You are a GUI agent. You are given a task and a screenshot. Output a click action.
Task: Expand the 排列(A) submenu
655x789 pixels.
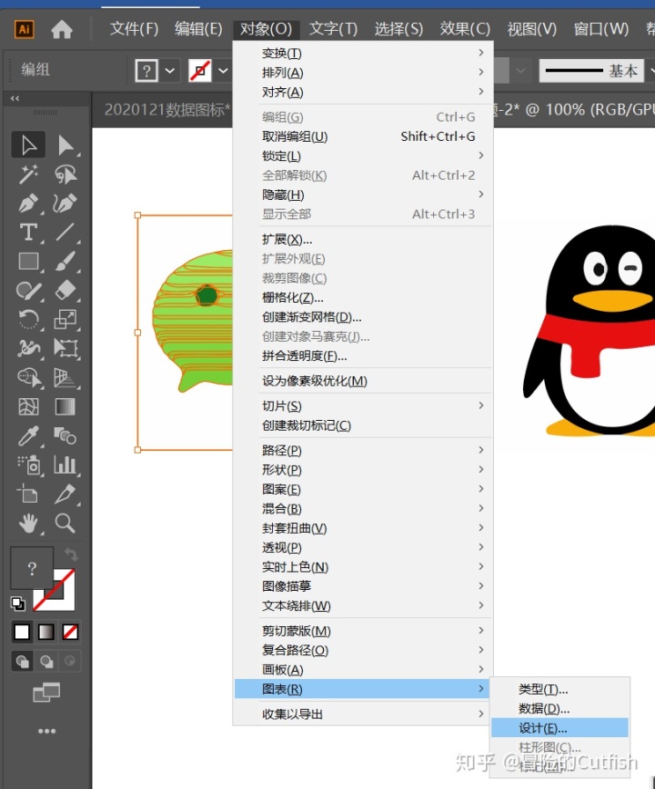point(362,73)
